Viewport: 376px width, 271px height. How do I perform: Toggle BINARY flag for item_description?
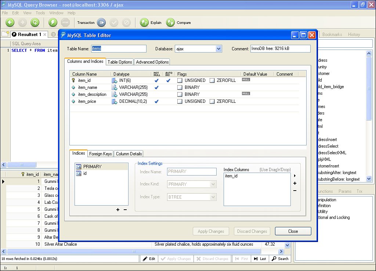pos(180,94)
